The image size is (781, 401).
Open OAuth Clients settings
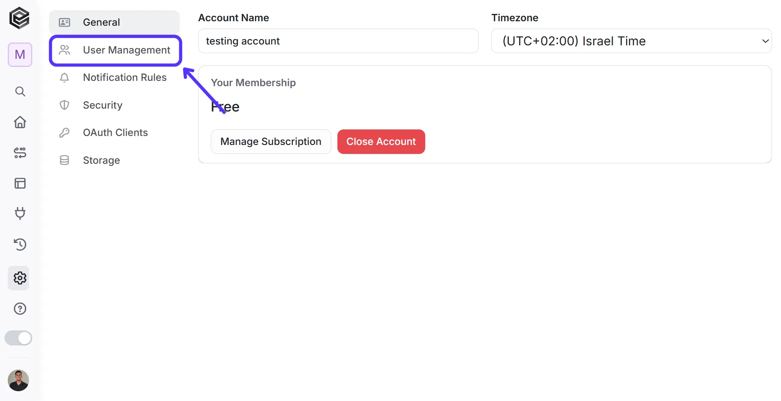(114, 133)
